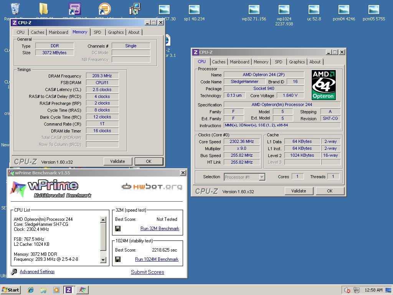The image size is (393, 295).
Task: Click the DRAM Frequency value 209.3 MHz
Action: (102, 76)
